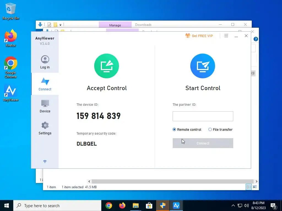Open the AnyViewer hamburger menu

[226, 36]
